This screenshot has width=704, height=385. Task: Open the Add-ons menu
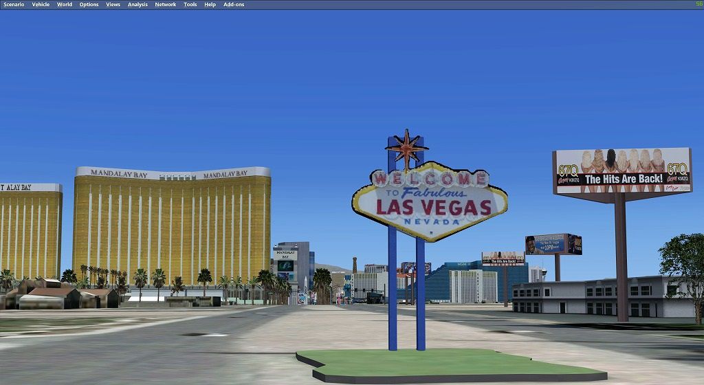(x=234, y=5)
